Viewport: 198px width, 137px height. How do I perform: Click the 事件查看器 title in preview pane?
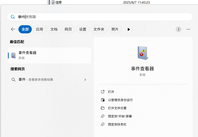pyautogui.click(x=142, y=68)
